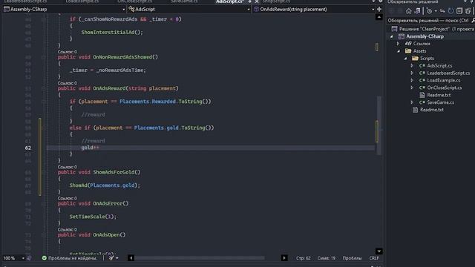Image resolution: width=475 pixels, height=267 pixels.
Task: Expand the AdsScript.cs tree node
Action: click(413, 66)
